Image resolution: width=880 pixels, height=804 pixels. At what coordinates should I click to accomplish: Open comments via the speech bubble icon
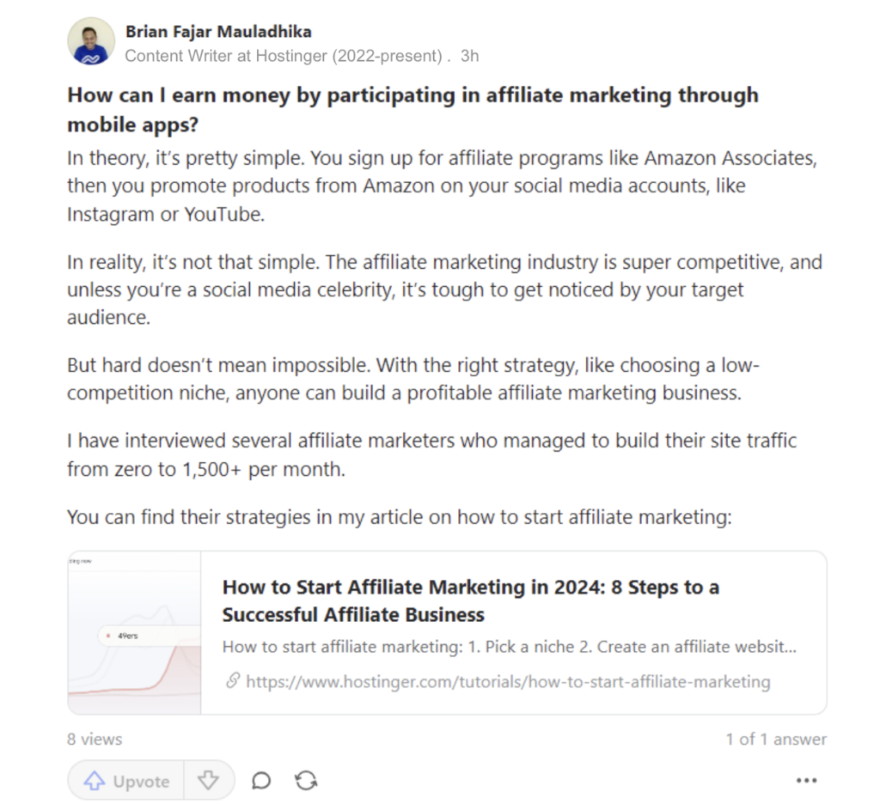tap(261, 781)
